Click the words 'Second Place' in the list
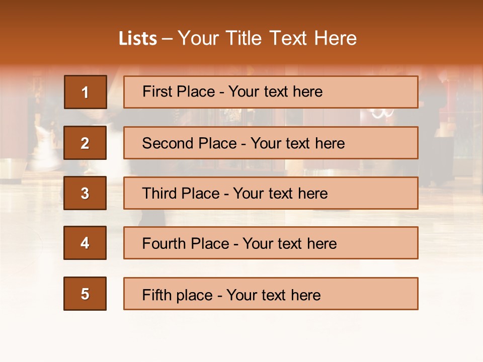The width and height of the screenshot is (483, 362). click(x=190, y=143)
